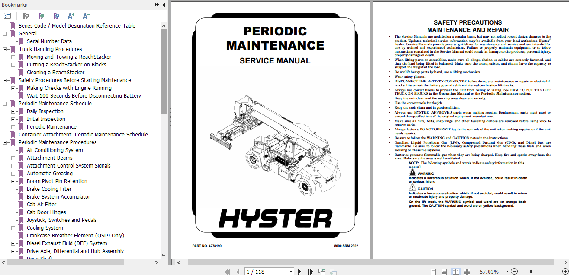
Task: Open the Serial Number Data bookmark
Action: pos(49,41)
